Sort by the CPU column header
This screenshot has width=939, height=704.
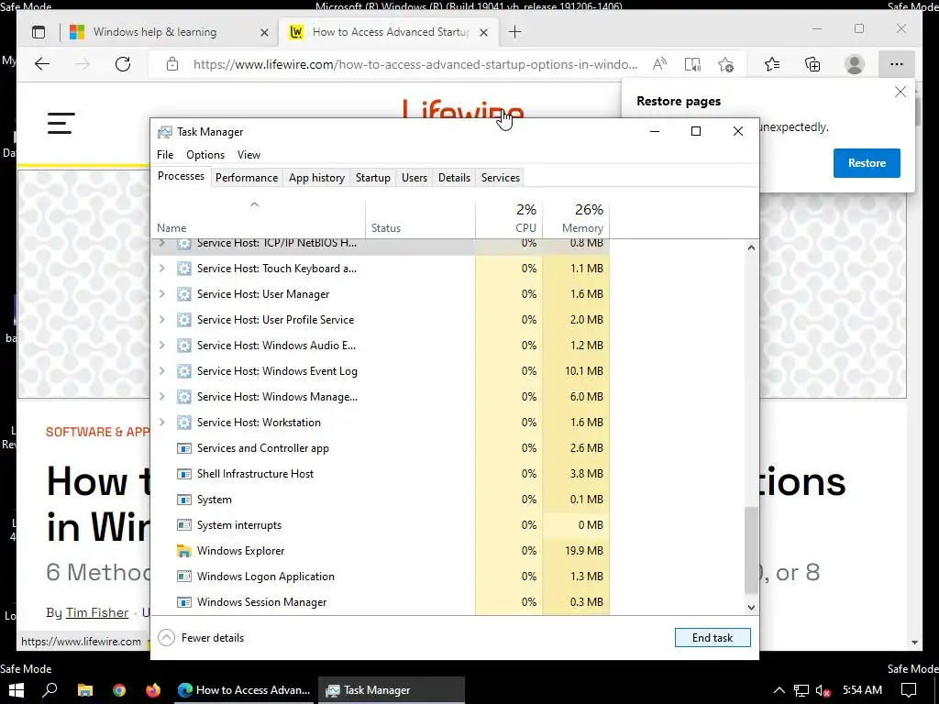pyautogui.click(x=509, y=220)
